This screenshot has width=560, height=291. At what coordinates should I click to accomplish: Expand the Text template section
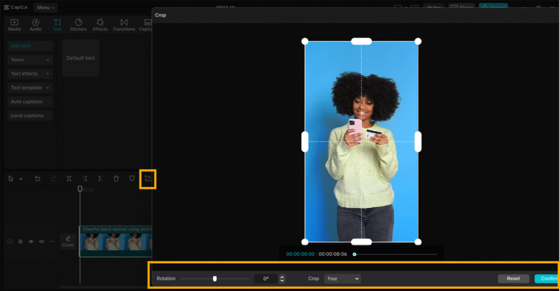tap(30, 88)
